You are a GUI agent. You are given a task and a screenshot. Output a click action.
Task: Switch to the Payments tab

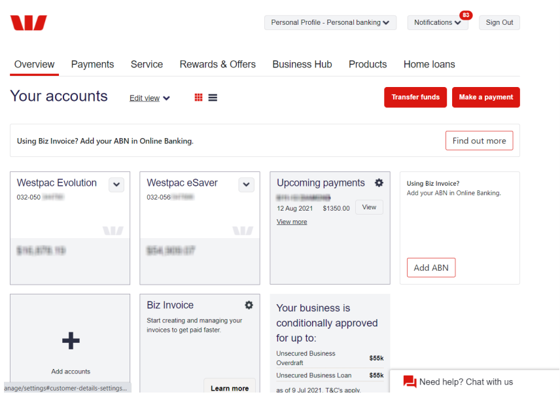coord(92,64)
